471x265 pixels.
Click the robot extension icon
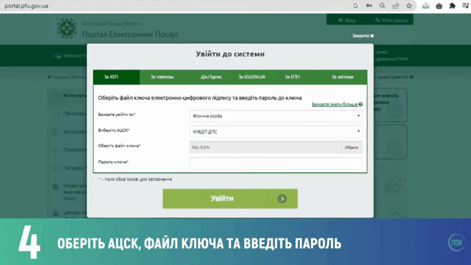(439, 6)
